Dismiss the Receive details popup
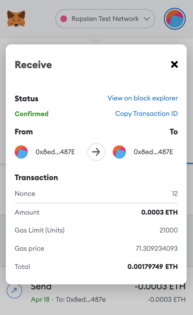 coord(174,65)
